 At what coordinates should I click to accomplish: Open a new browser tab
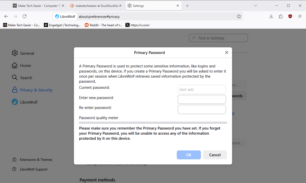[x=187, y=6]
